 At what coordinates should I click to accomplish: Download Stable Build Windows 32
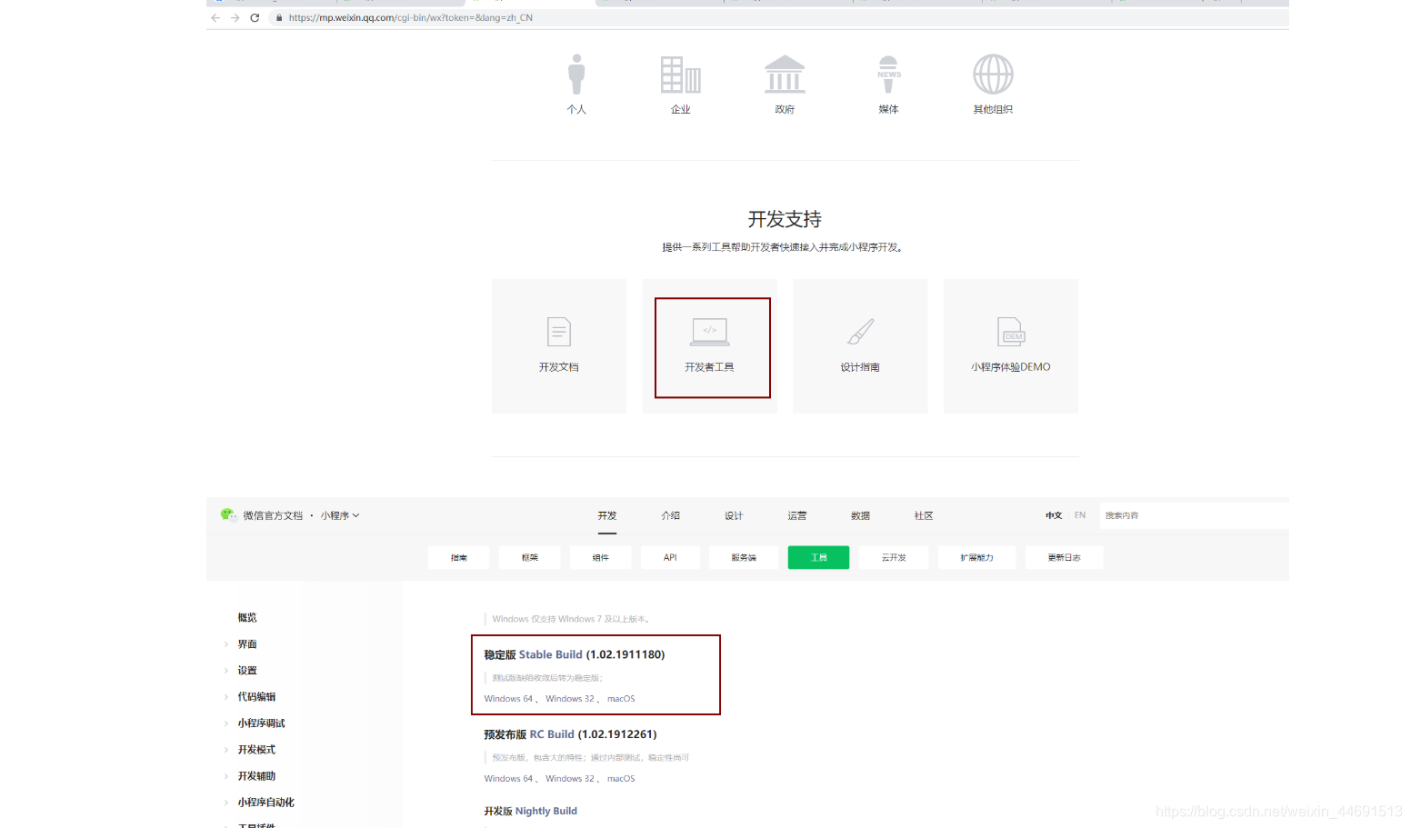[570, 699]
